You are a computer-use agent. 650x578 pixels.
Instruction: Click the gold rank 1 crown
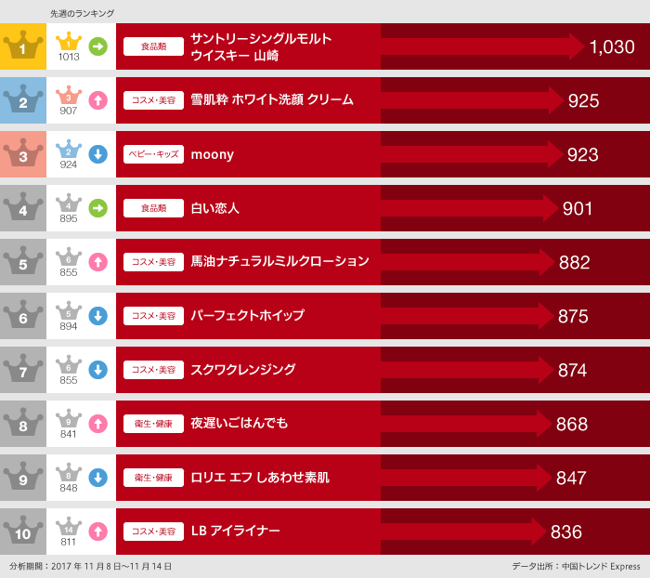22,46
